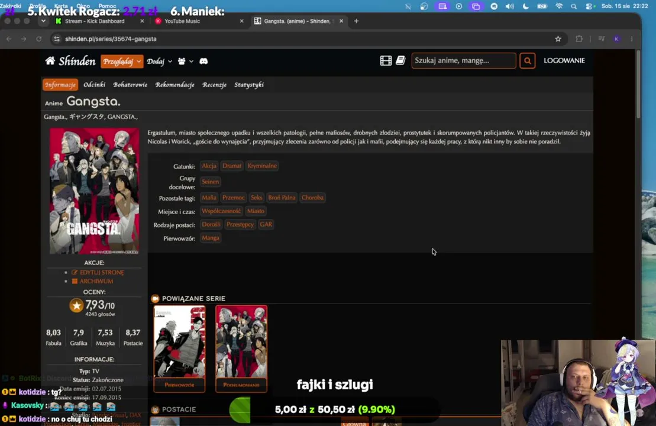Select the Informacje tab

tap(60, 85)
